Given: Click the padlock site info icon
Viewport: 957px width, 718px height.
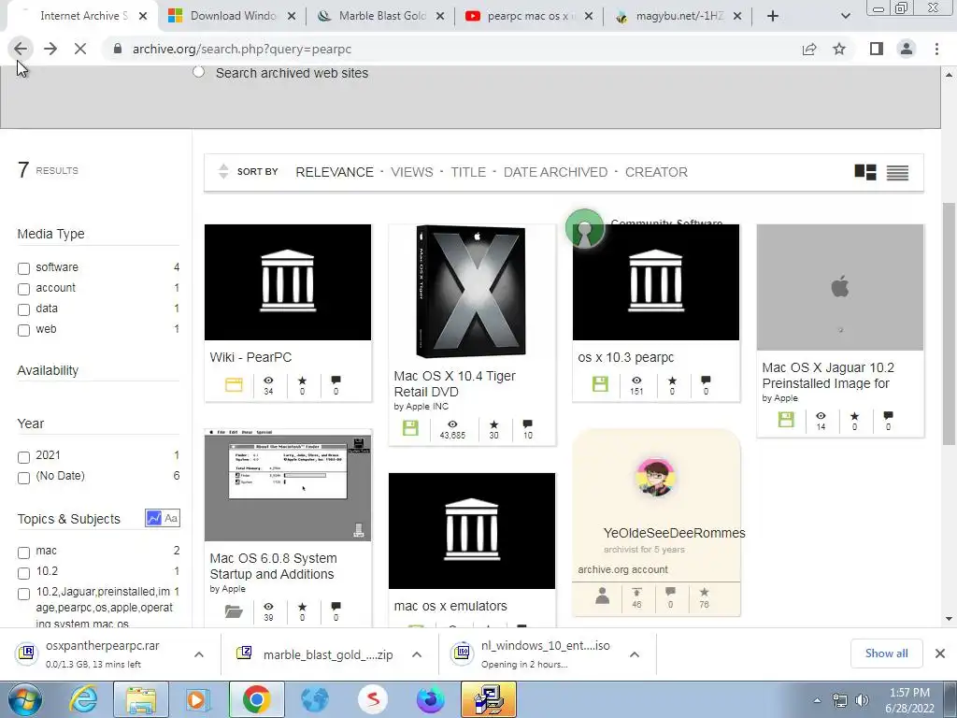Looking at the screenshot, I should point(118,49).
